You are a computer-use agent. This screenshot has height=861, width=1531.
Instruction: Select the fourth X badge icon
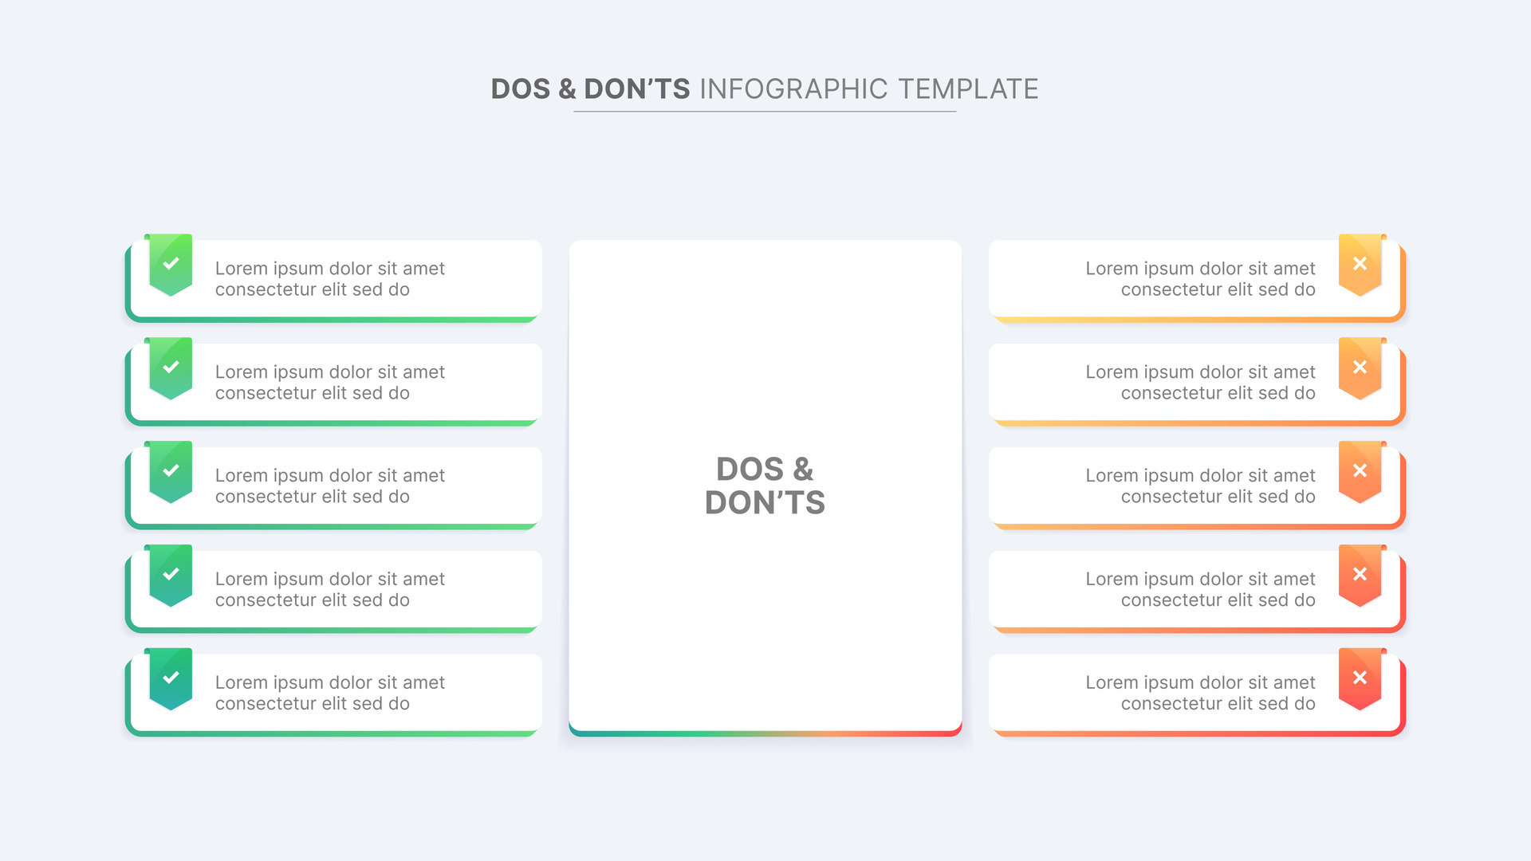click(x=1360, y=574)
